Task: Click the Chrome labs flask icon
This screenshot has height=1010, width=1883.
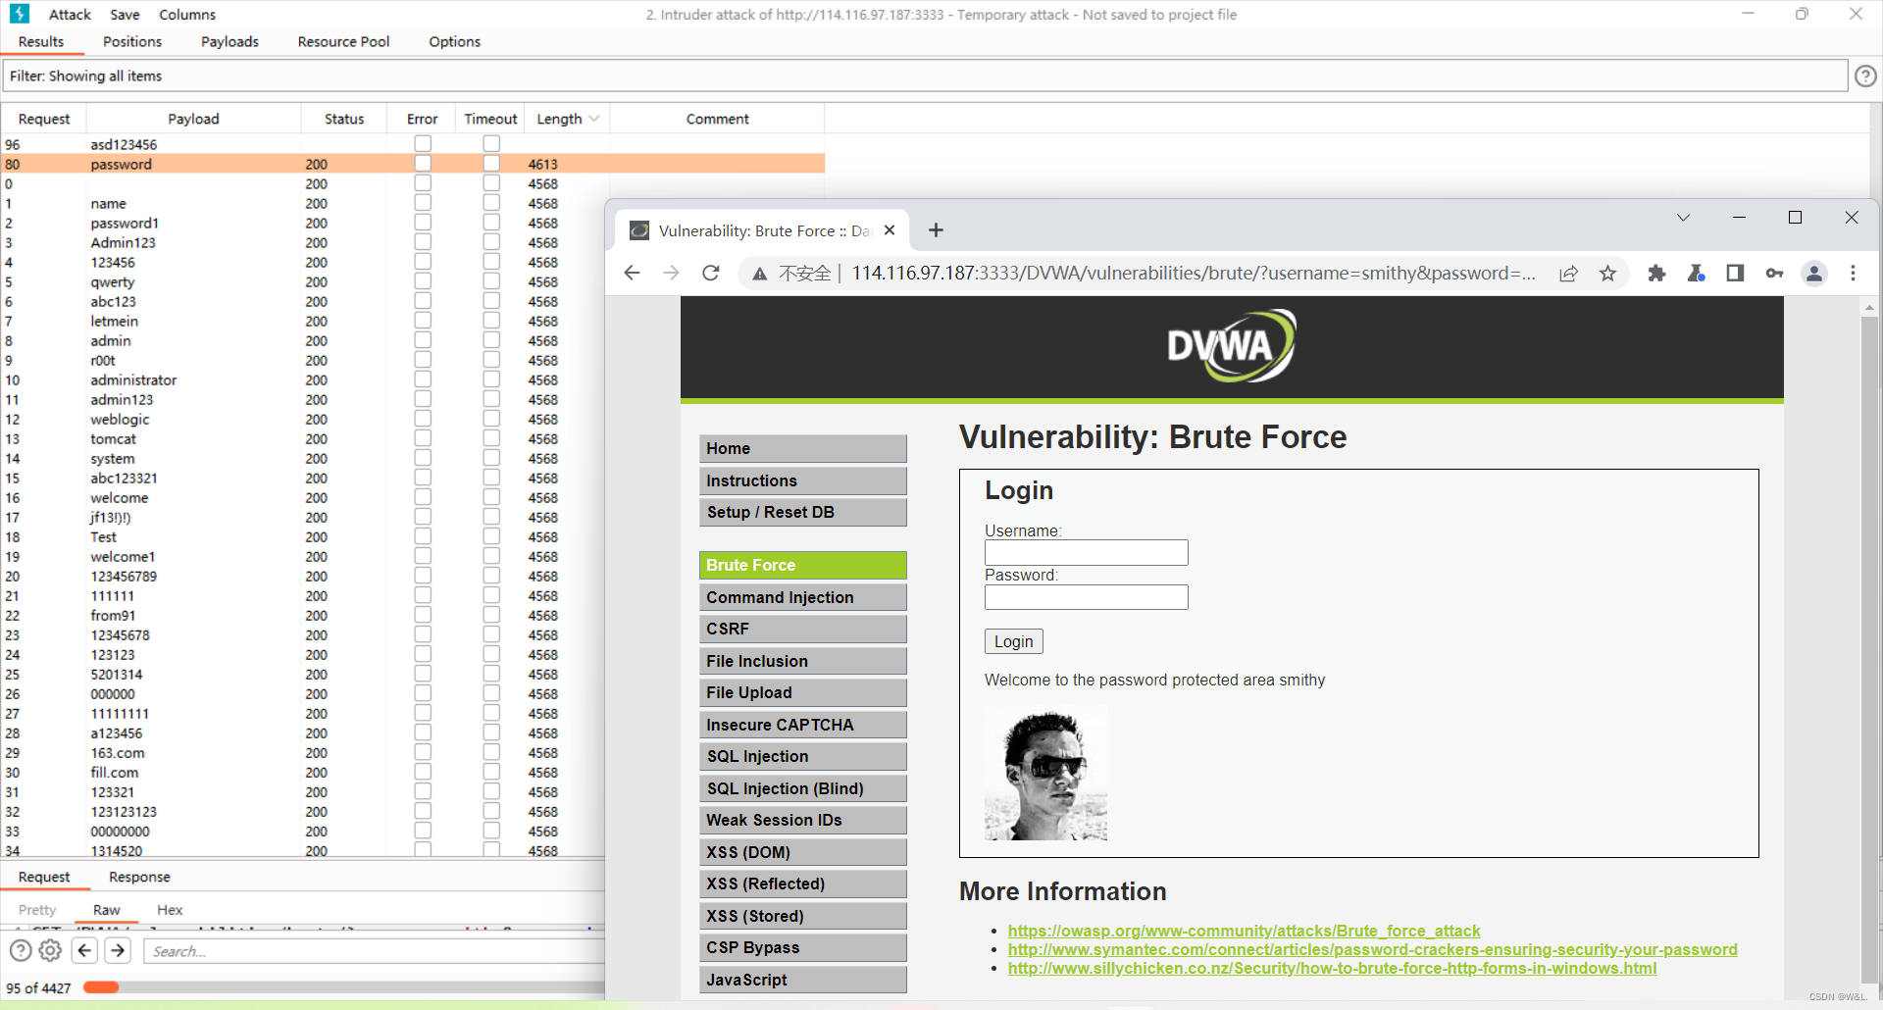Action: point(1696,274)
